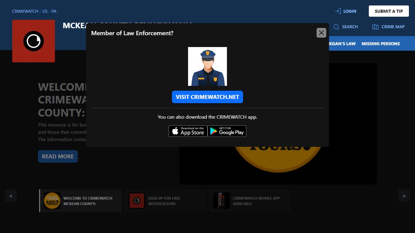Select Welcome to Crimewatch McKean County slide
Image resolution: width=415 pixels, height=233 pixels.
(81, 201)
